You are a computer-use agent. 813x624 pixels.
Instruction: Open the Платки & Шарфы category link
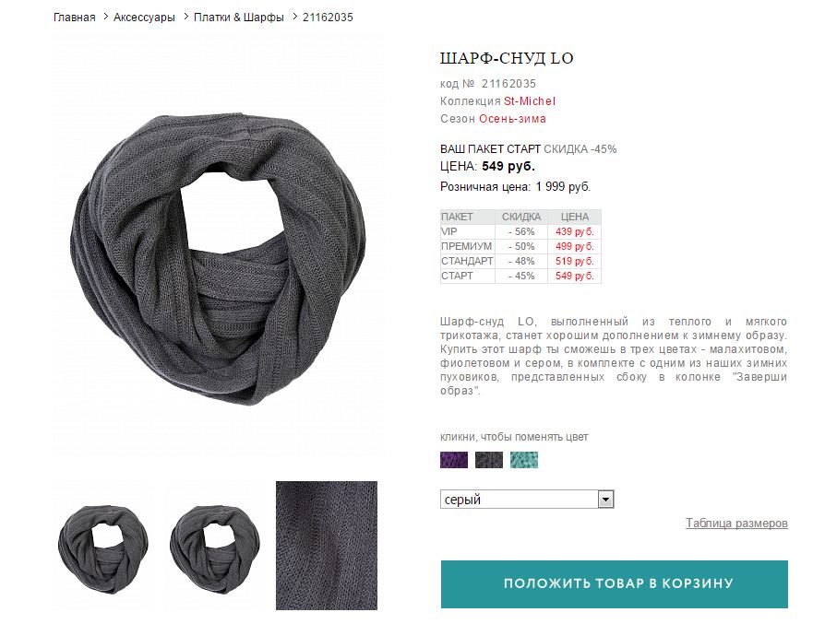(238, 18)
